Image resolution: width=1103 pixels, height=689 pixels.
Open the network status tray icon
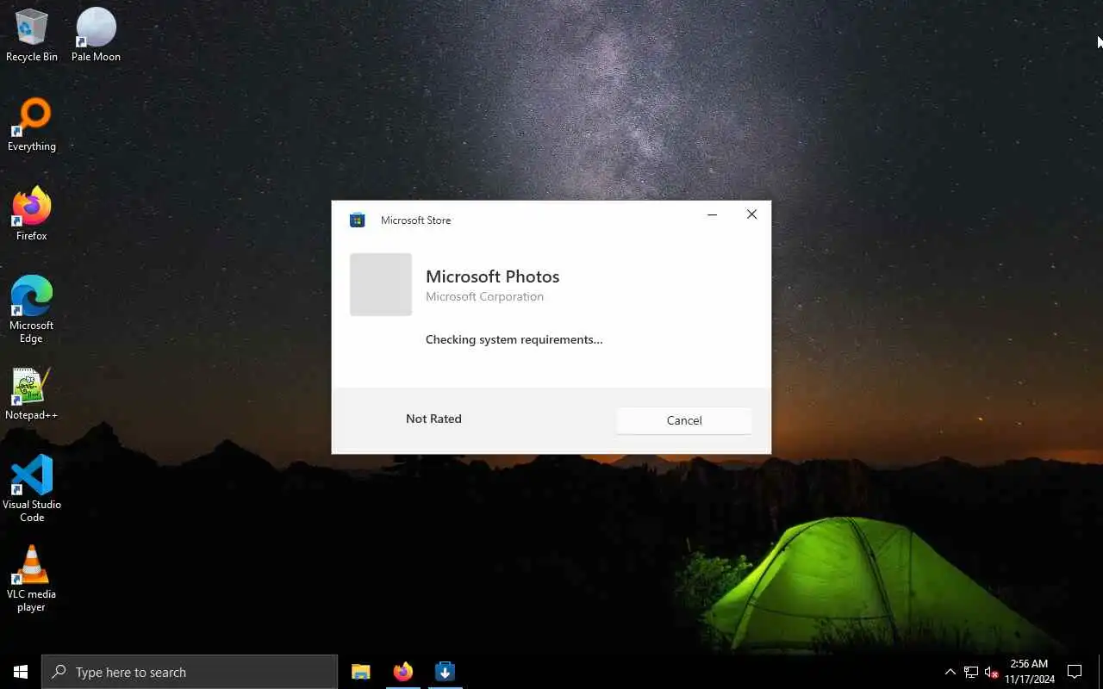(x=971, y=672)
